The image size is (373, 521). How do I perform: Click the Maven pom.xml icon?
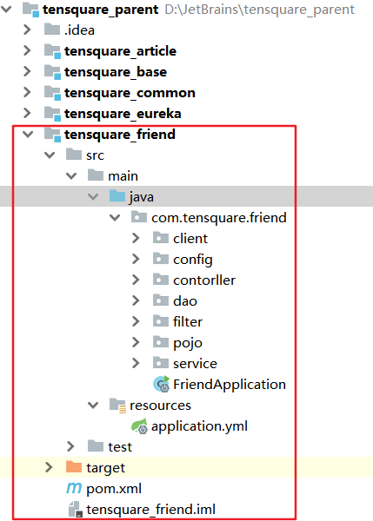click(74, 488)
